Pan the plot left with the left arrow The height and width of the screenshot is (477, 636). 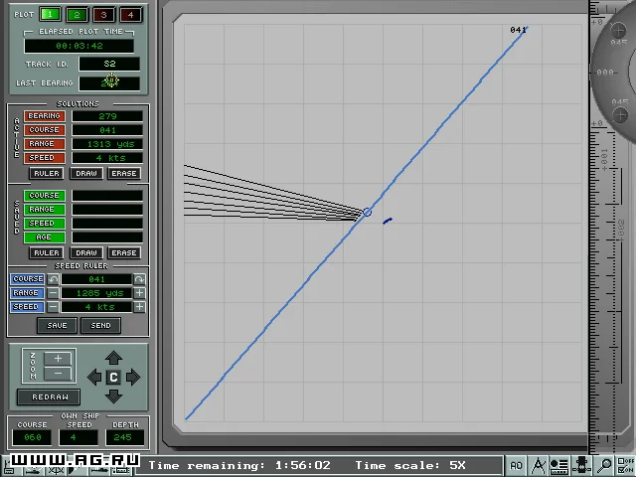94,378
